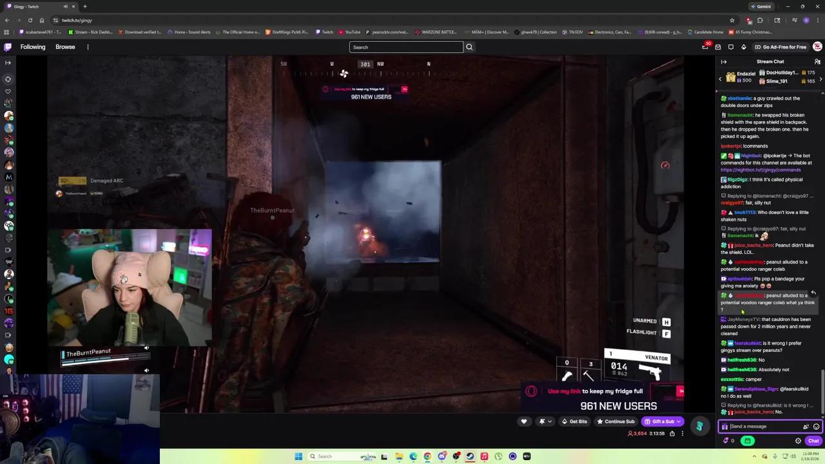
Task: Click the magnifier search button
Action: point(469,47)
